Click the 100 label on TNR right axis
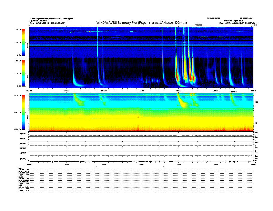Screen dimensions: 273x211 pos(256,102)
